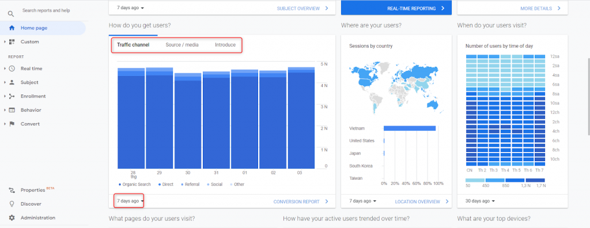Viewport: 590px width, 228px height.
Task: Expand the Real time section arrow
Action: [5, 69]
